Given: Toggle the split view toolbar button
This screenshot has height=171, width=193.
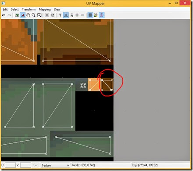Looking at the screenshot, I should coord(66,15).
